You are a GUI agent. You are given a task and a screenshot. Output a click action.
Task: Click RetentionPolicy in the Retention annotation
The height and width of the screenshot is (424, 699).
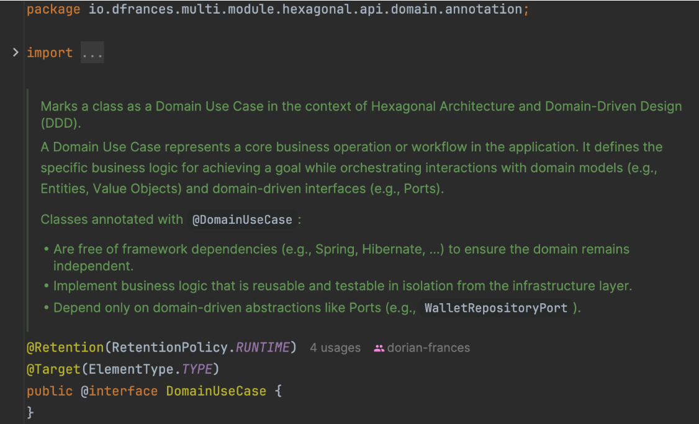tap(170, 347)
